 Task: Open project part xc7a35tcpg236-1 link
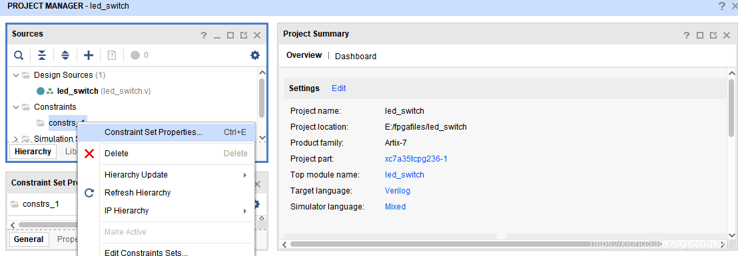416,159
